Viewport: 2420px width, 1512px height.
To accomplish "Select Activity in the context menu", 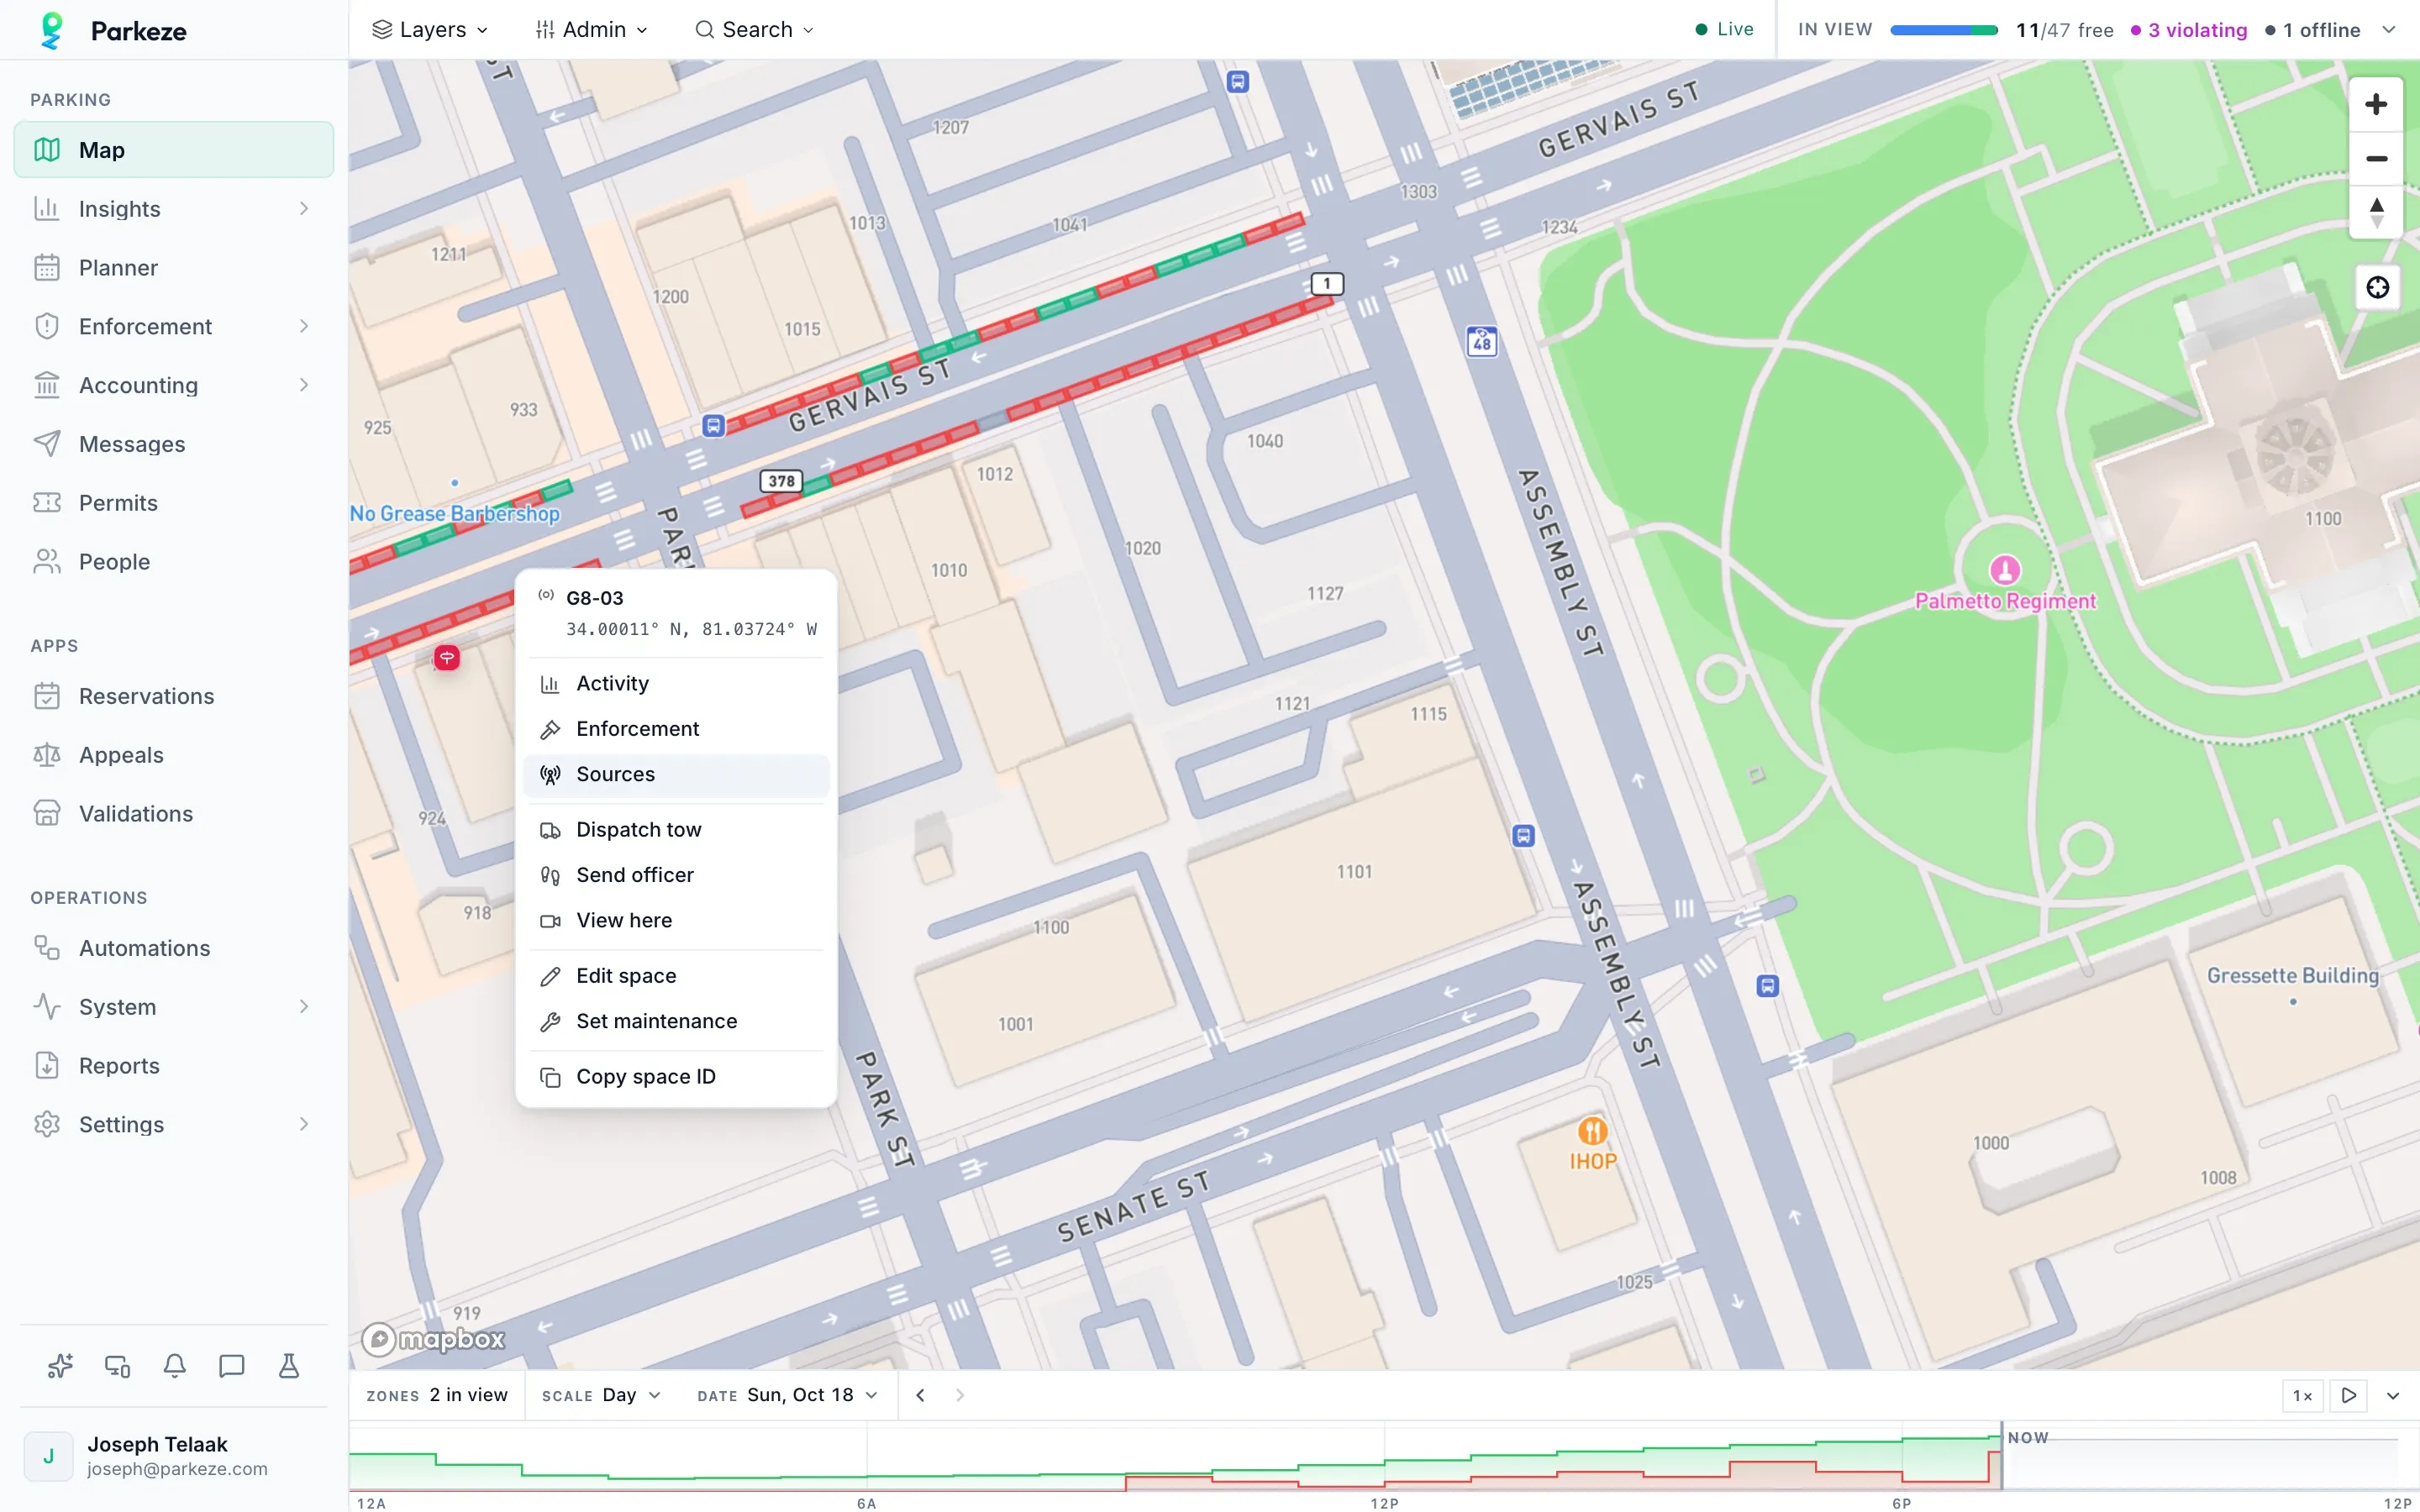I will pyautogui.click(x=676, y=683).
